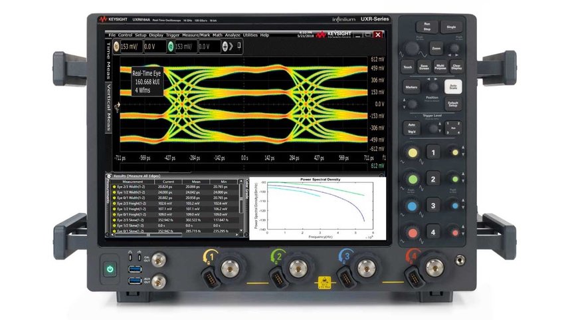Click the Current column header

(x=169, y=182)
